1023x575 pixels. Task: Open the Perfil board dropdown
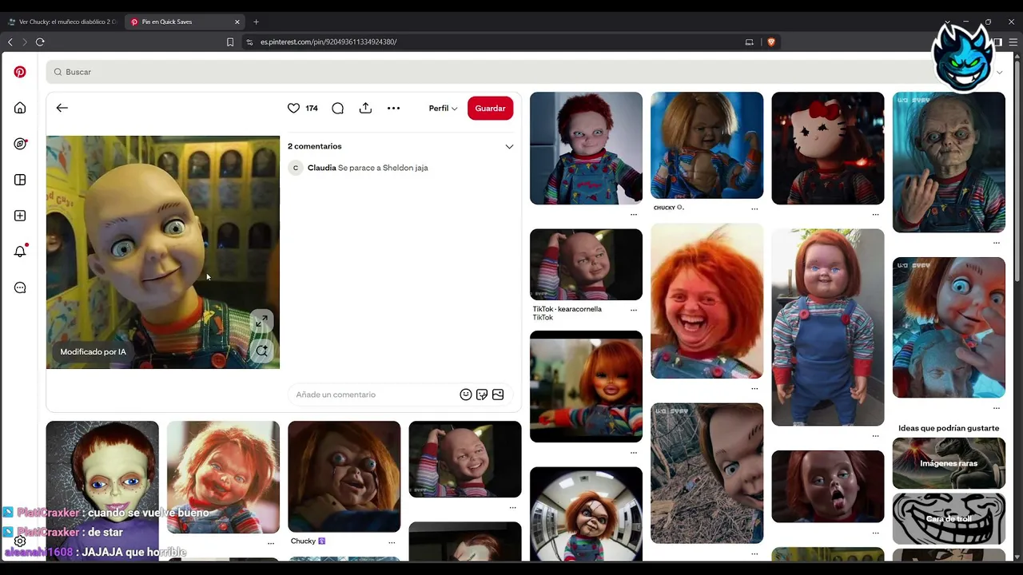point(443,108)
